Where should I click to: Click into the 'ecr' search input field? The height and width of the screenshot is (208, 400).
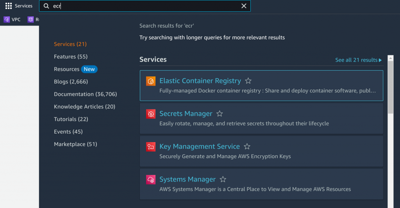[145, 6]
